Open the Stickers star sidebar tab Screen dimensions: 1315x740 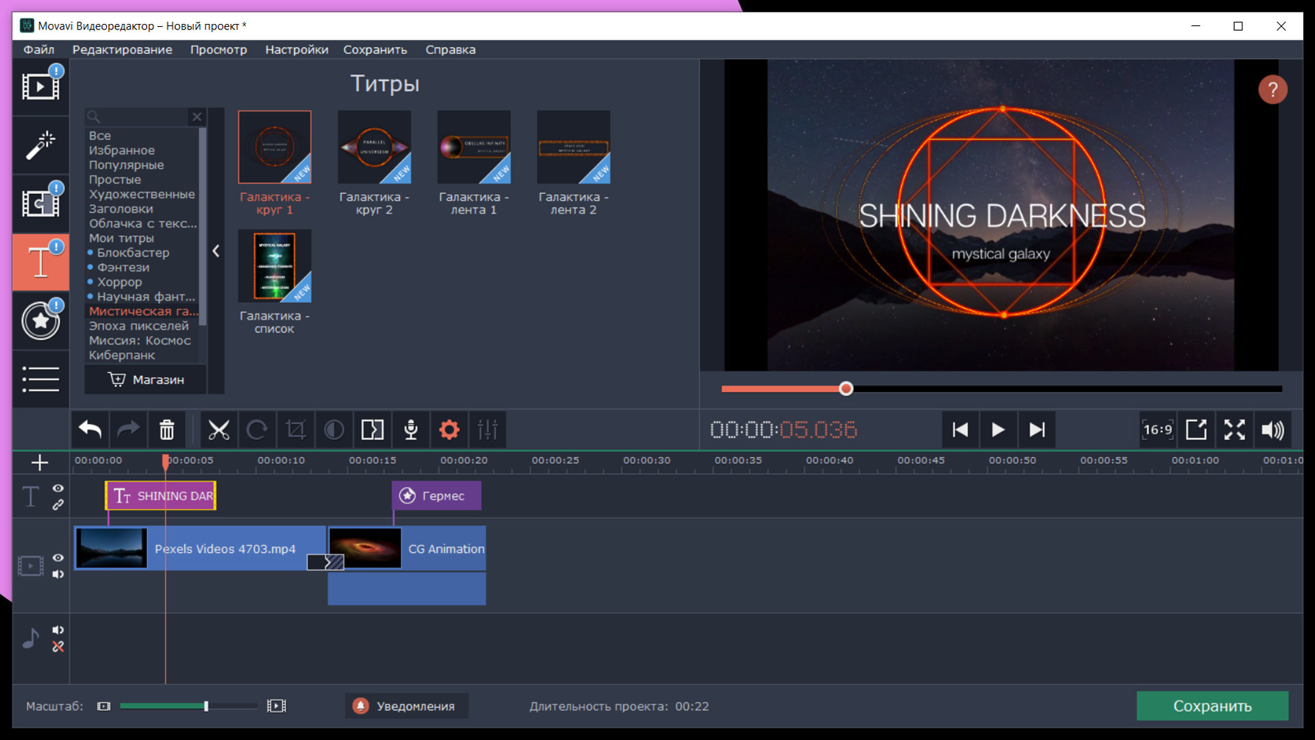[40, 321]
